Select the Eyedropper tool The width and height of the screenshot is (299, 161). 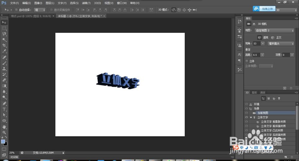pyautogui.click(x=4, y=51)
